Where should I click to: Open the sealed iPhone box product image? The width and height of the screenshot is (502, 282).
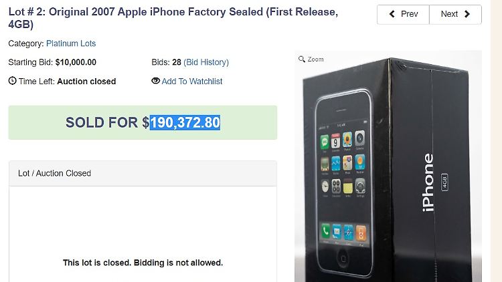click(x=388, y=174)
